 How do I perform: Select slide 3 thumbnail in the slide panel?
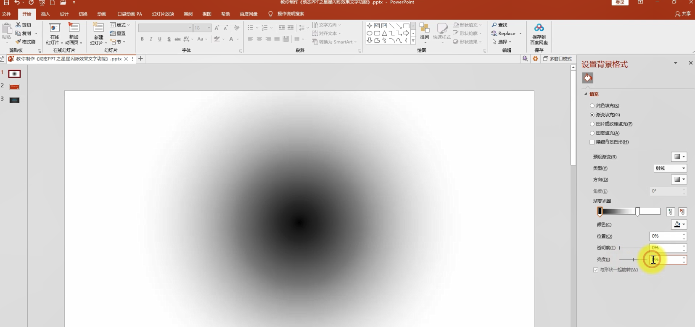click(x=14, y=100)
